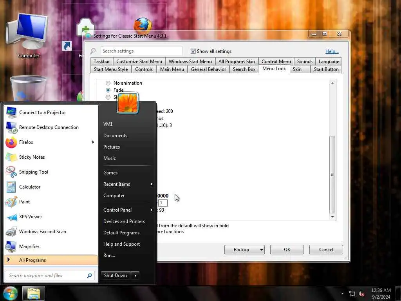Image resolution: width=401 pixels, height=301 pixels.
Task: Click the Windows Start orb
Action: (x=10, y=293)
